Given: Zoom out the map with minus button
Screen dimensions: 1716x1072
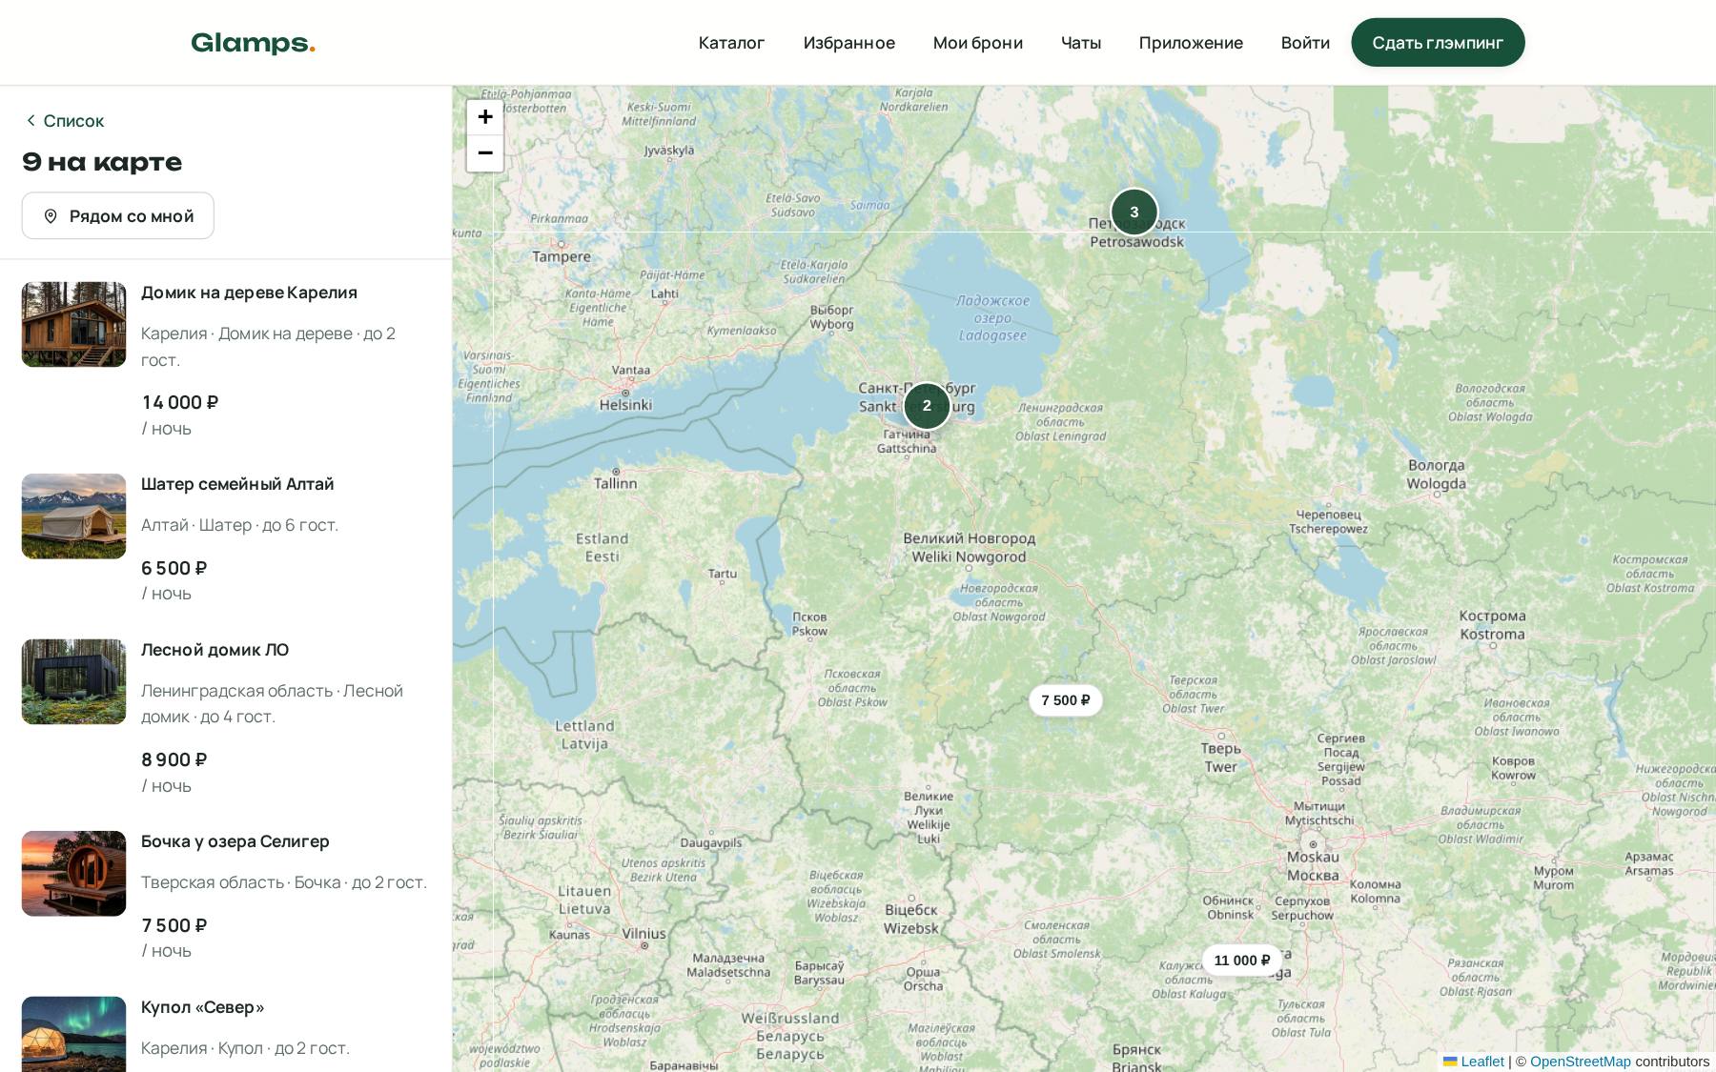Looking at the screenshot, I should pos(484,153).
